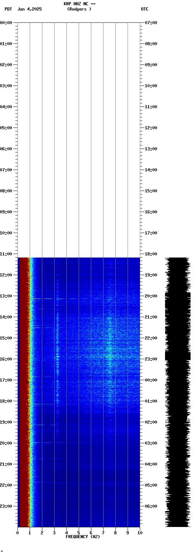Click the '23:00' UTC time tick label

point(151,359)
